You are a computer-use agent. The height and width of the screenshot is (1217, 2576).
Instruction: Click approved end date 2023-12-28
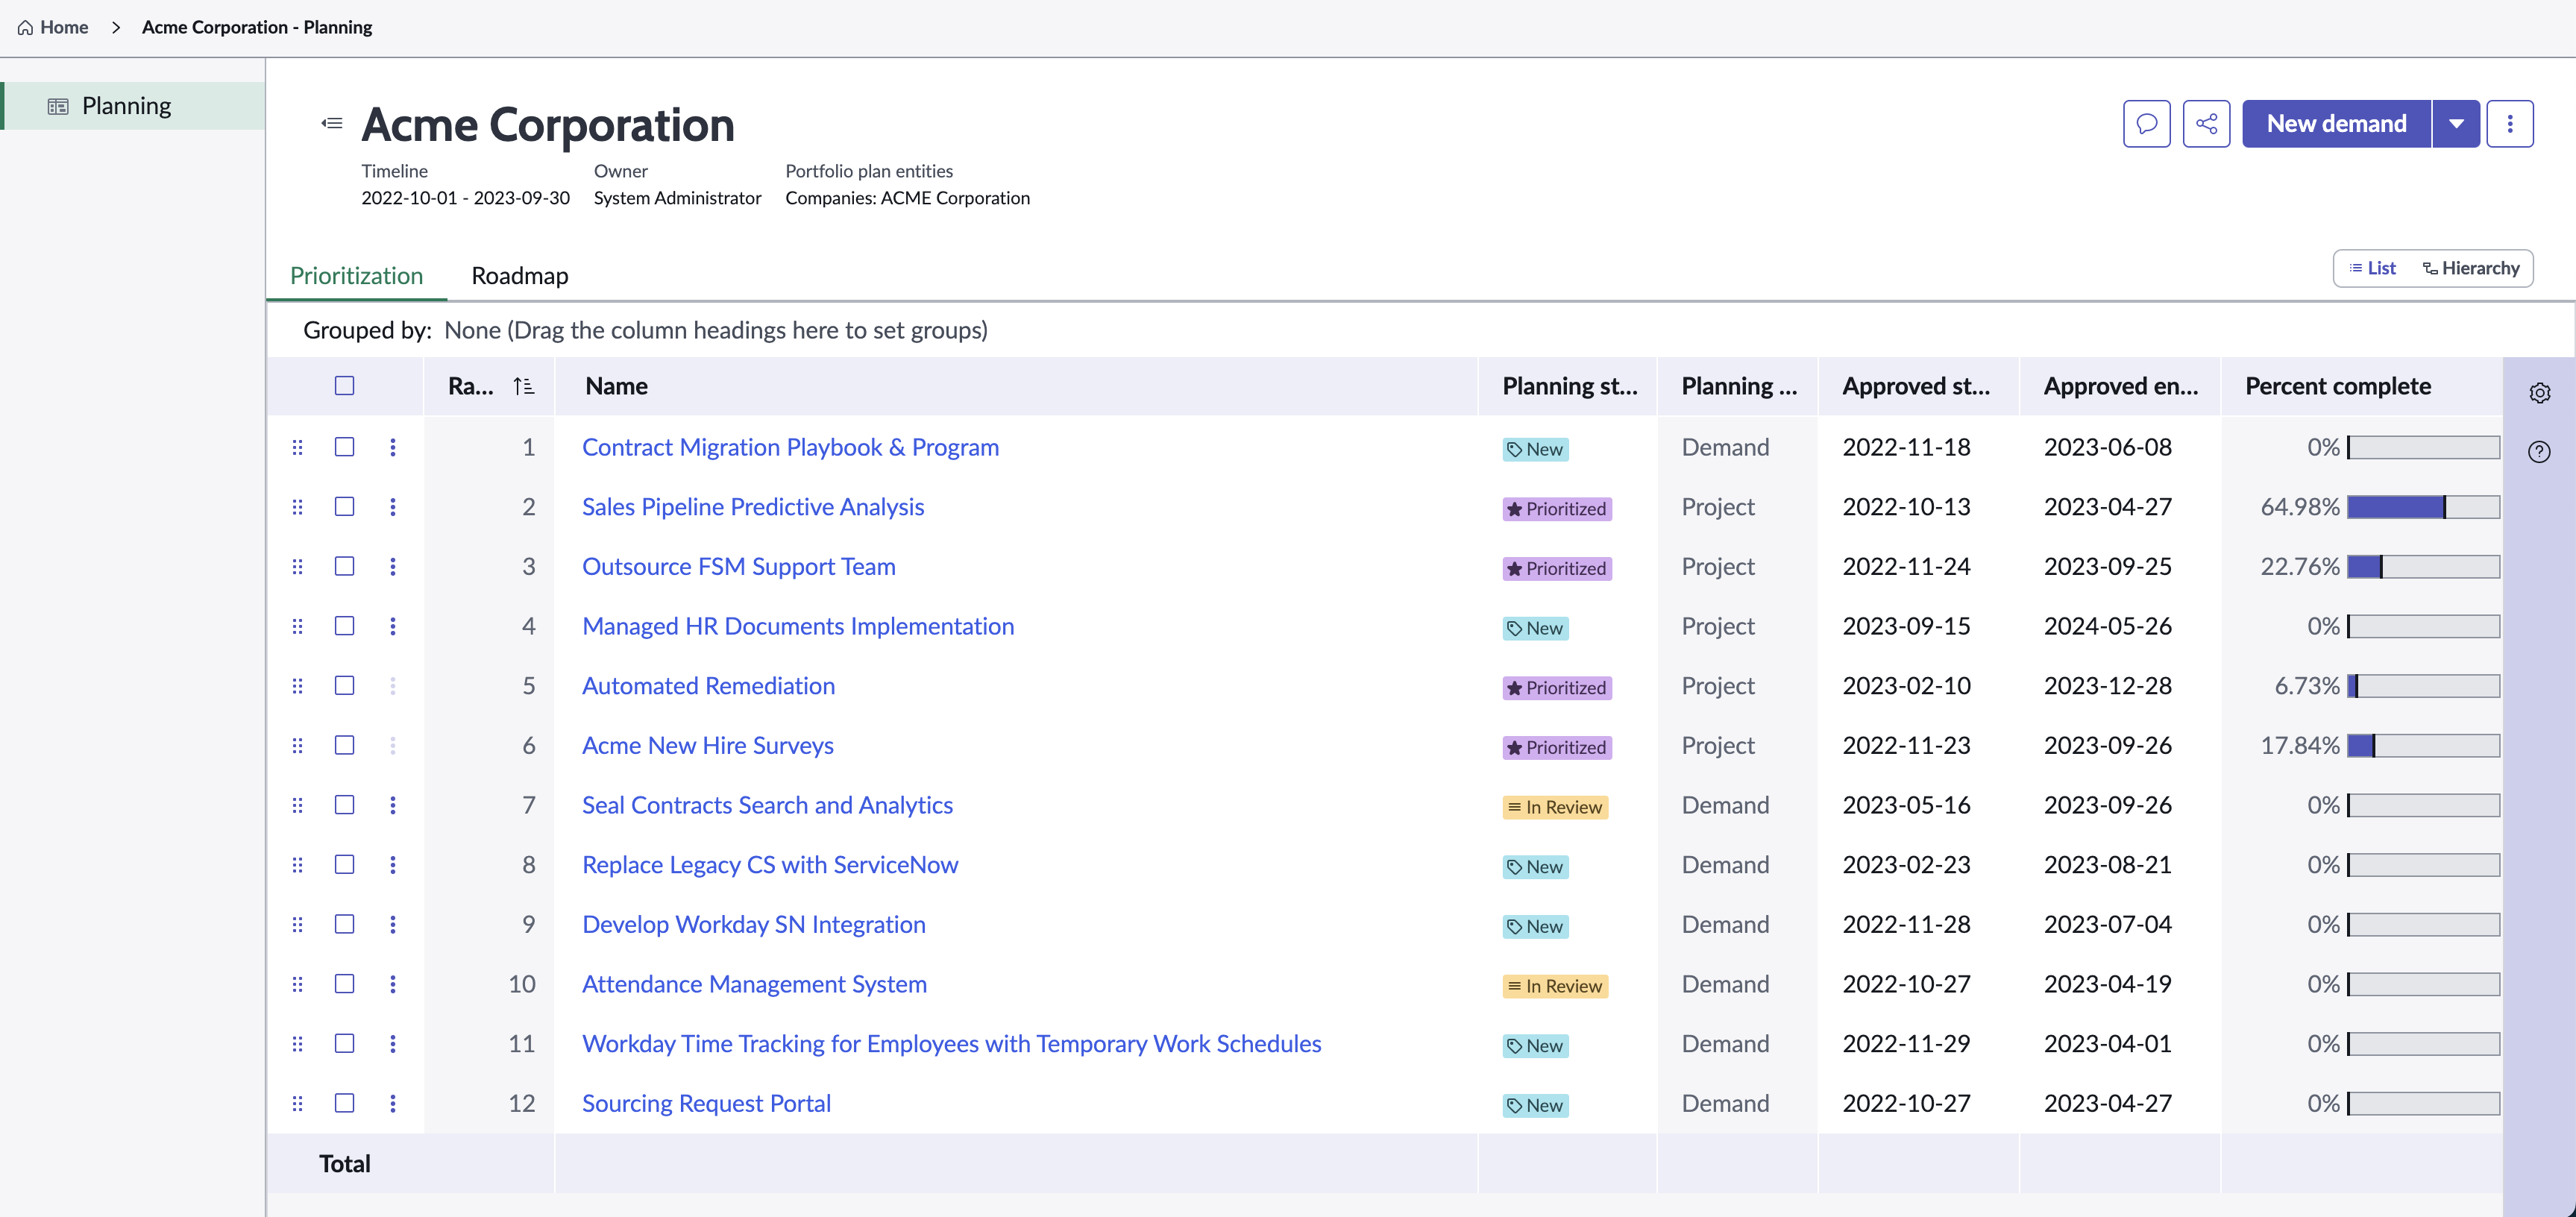pyautogui.click(x=2107, y=686)
